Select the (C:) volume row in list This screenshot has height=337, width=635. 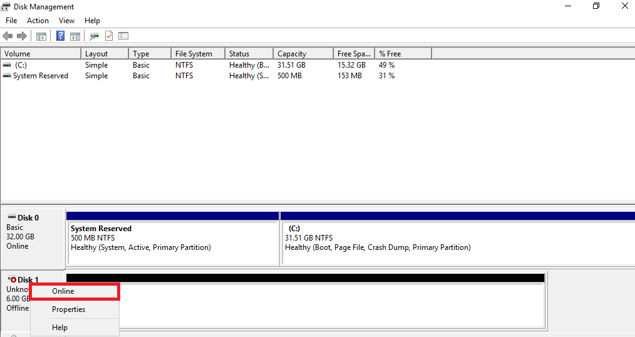21,65
